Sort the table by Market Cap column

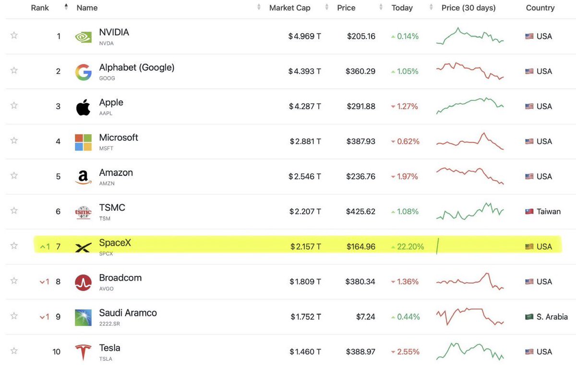click(289, 8)
